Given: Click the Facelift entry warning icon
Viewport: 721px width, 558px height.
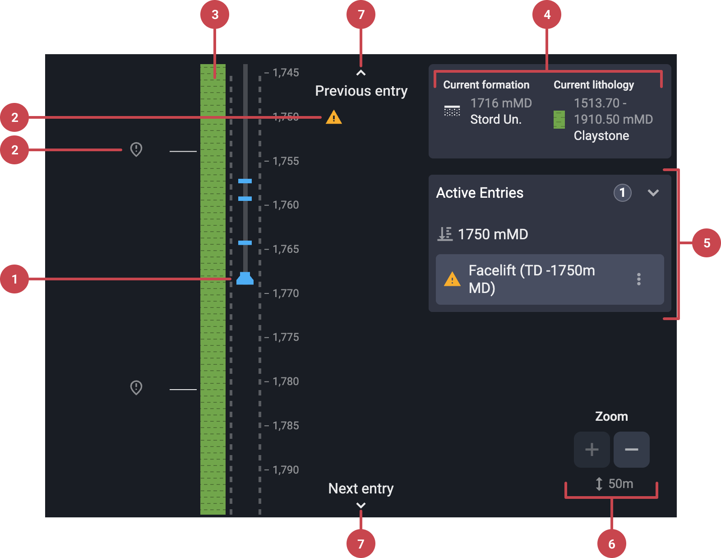Looking at the screenshot, I should point(452,279).
